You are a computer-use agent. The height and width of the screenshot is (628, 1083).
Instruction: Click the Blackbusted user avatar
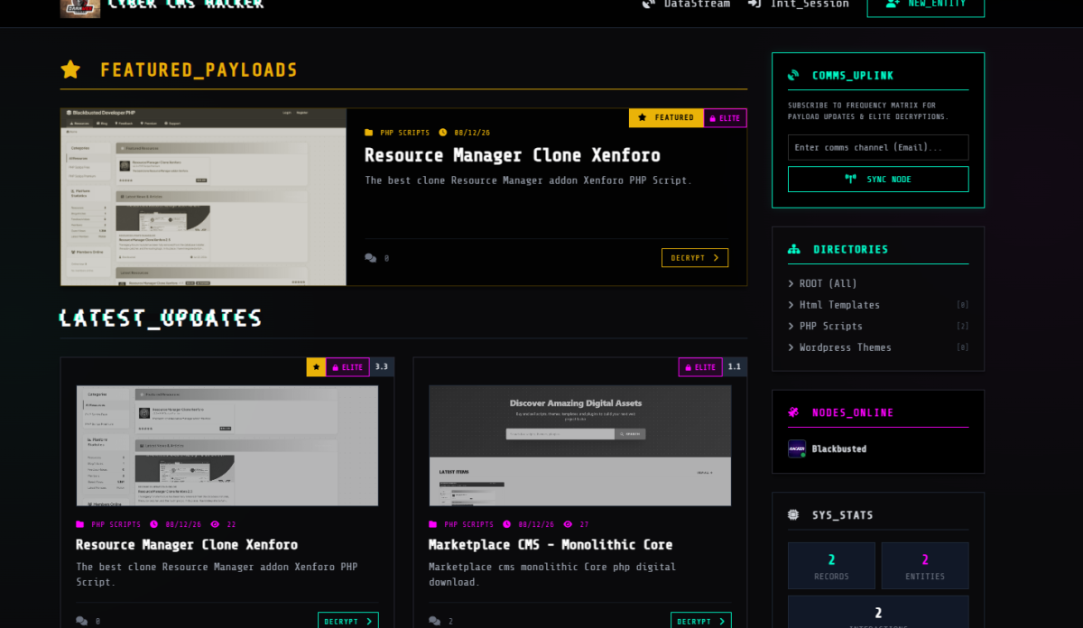point(797,448)
